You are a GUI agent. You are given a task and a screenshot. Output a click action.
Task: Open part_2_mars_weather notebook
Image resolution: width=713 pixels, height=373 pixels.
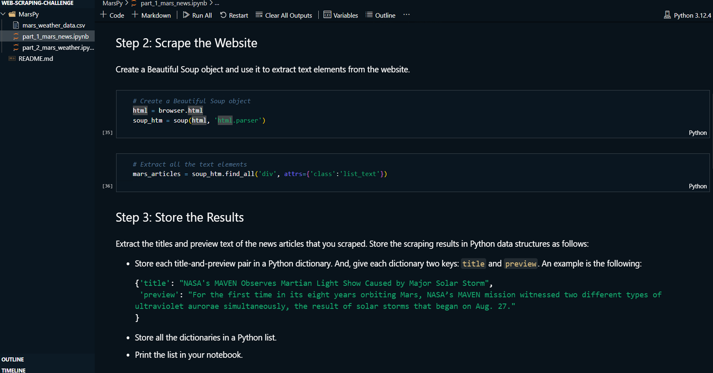click(x=58, y=48)
